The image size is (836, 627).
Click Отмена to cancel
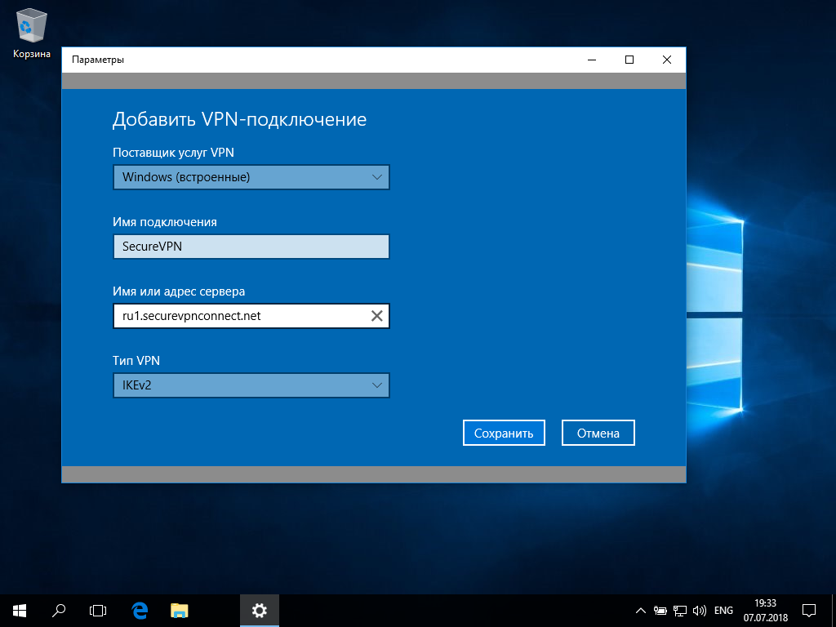pyautogui.click(x=598, y=432)
